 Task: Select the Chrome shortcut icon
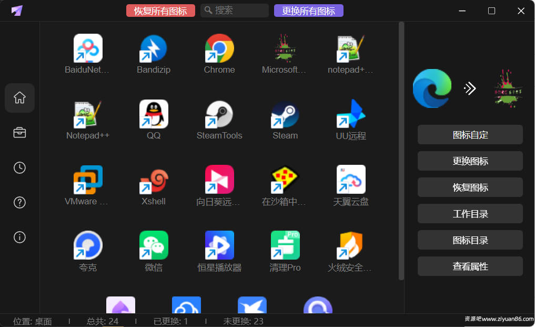219,49
